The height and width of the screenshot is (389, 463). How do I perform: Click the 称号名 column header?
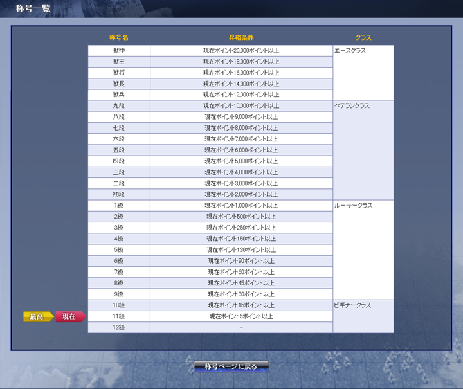point(119,37)
